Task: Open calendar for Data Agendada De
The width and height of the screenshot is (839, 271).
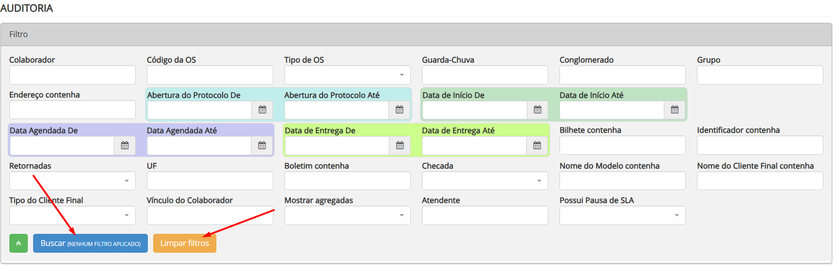Action: pyautogui.click(x=125, y=145)
